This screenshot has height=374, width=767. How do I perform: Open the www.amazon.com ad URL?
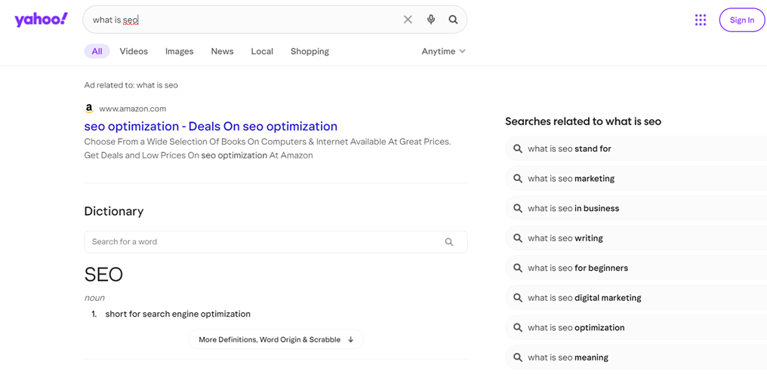(132, 109)
